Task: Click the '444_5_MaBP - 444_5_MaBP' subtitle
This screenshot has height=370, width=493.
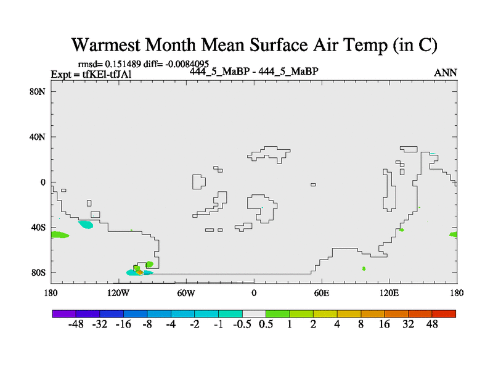Action: [x=254, y=72]
